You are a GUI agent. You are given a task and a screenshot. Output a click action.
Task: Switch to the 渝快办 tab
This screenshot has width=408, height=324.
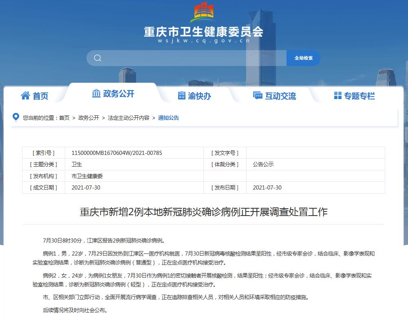(x=199, y=96)
